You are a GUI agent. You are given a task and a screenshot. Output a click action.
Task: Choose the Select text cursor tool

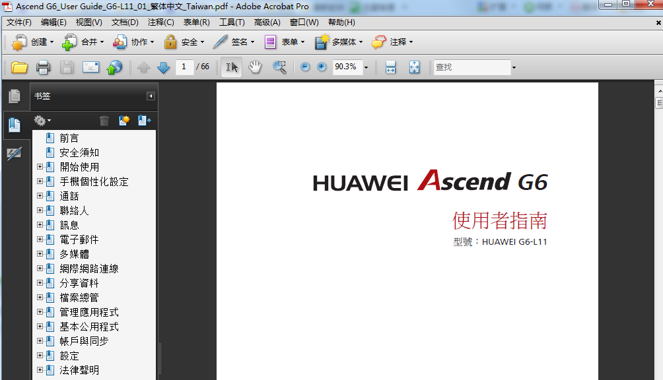[232, 67]
